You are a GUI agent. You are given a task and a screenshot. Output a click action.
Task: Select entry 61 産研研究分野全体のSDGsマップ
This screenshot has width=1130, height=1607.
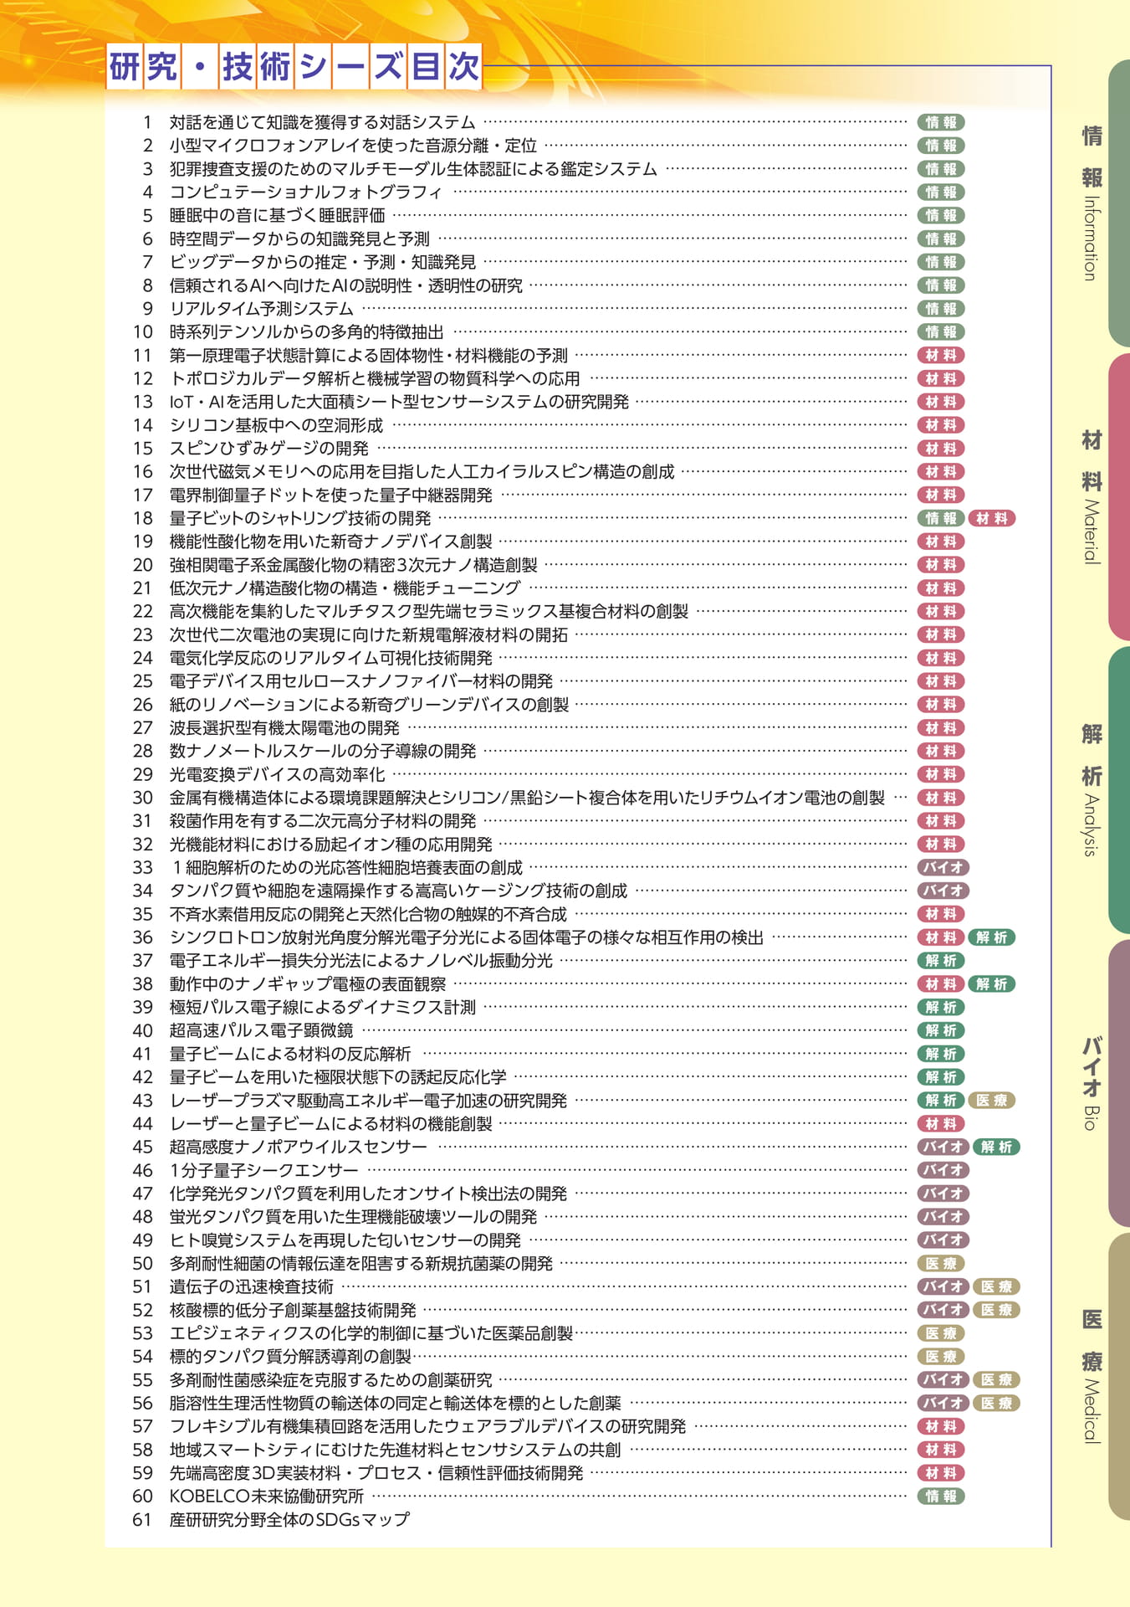pyautogui.click(x=289, y=1520)
